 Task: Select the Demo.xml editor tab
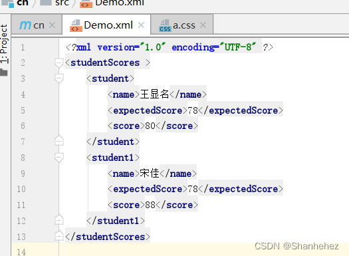click(106, 25)
